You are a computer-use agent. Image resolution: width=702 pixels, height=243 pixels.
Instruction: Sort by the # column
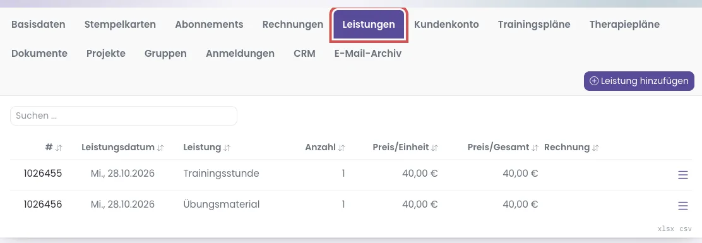click(x=53, y=147)
